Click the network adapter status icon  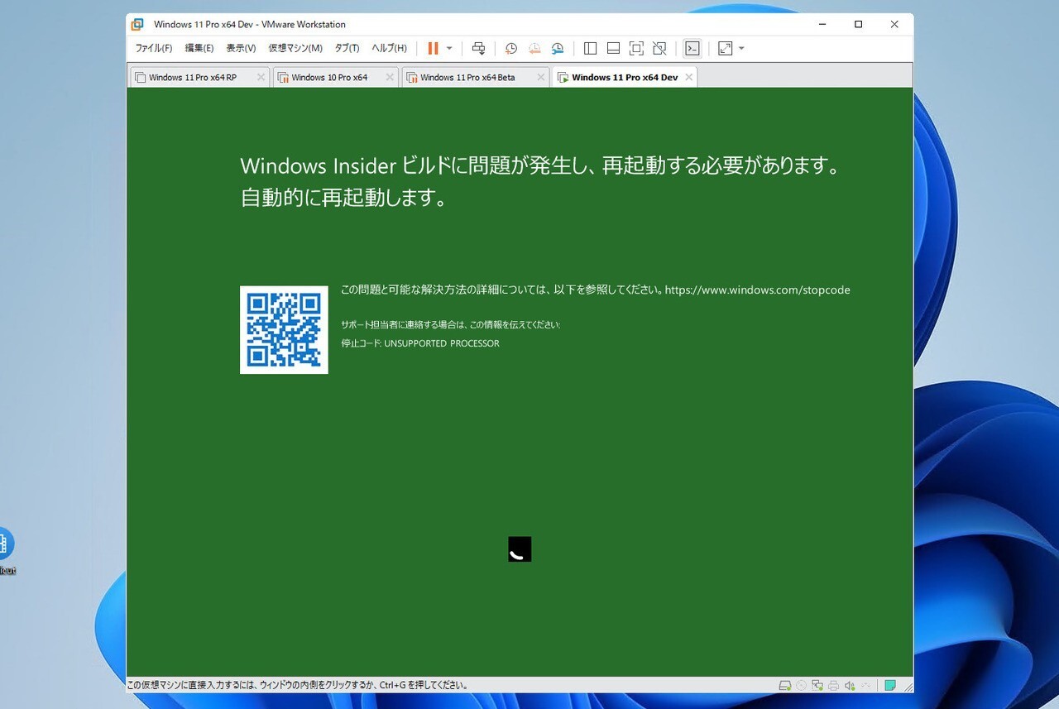click(x=817, y=685)
